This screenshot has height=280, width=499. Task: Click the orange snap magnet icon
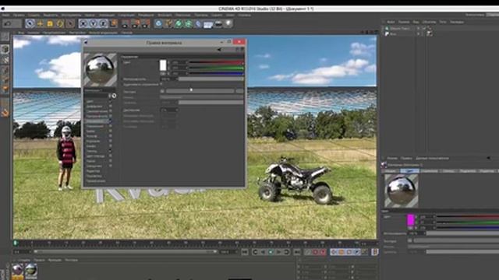point(5,112)
